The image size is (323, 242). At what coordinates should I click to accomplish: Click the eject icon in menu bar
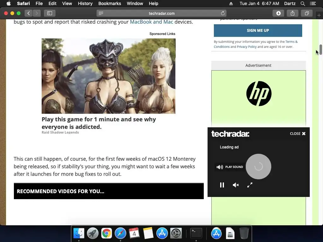pyautogui.click(x=231, y=3)
